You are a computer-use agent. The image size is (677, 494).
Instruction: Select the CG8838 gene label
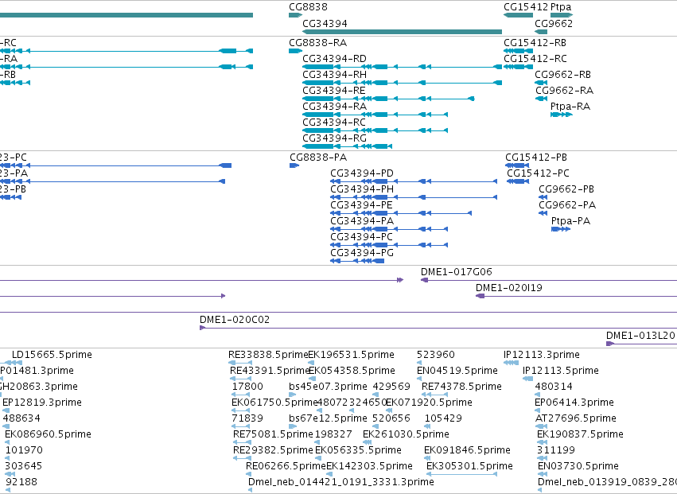tap(308, 7)
